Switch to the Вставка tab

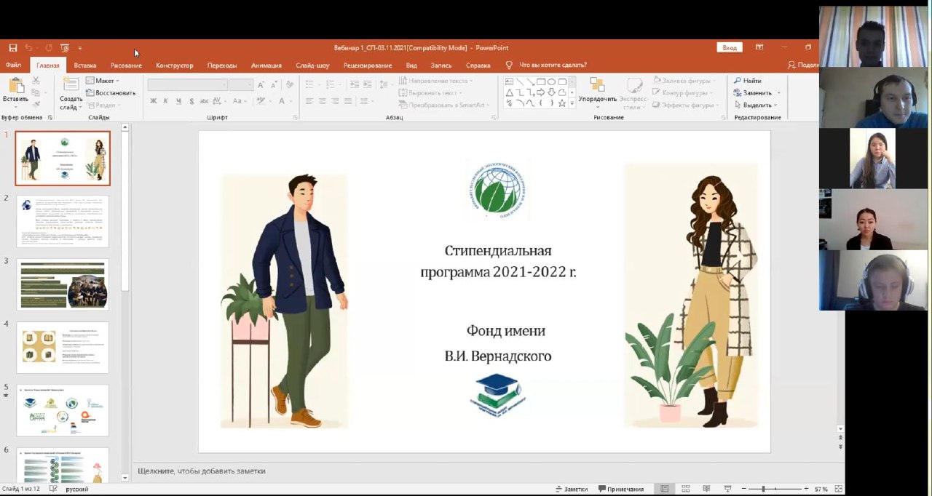[85, 65]
